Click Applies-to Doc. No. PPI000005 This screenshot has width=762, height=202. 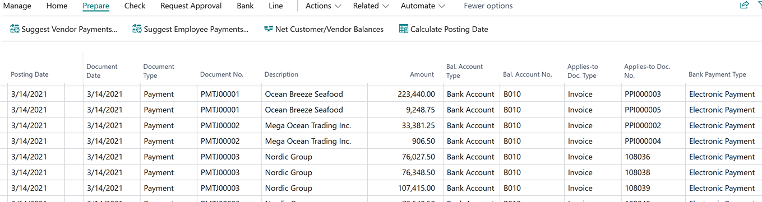click(x=643, y=110)
